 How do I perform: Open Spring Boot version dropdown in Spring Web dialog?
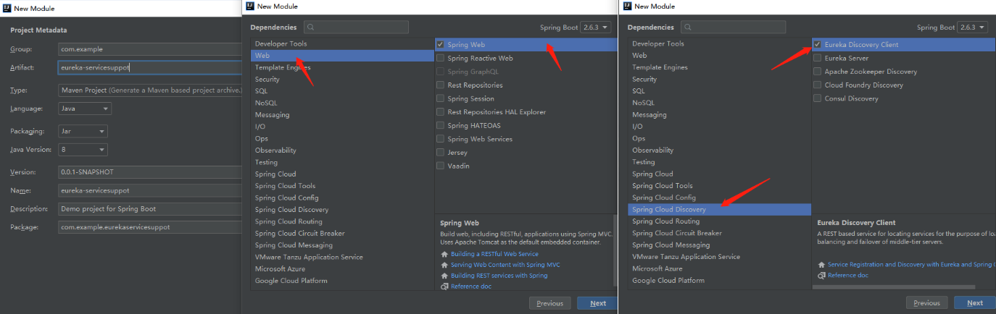(595, 27)
